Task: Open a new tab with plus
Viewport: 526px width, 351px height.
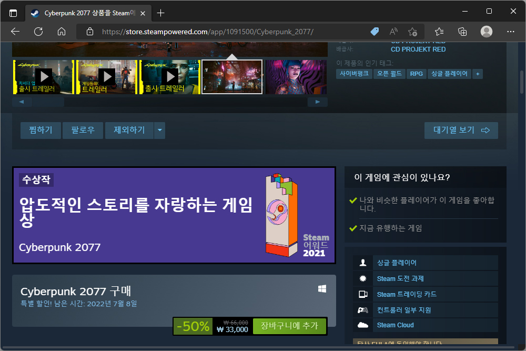Action: tap(160, 13)
